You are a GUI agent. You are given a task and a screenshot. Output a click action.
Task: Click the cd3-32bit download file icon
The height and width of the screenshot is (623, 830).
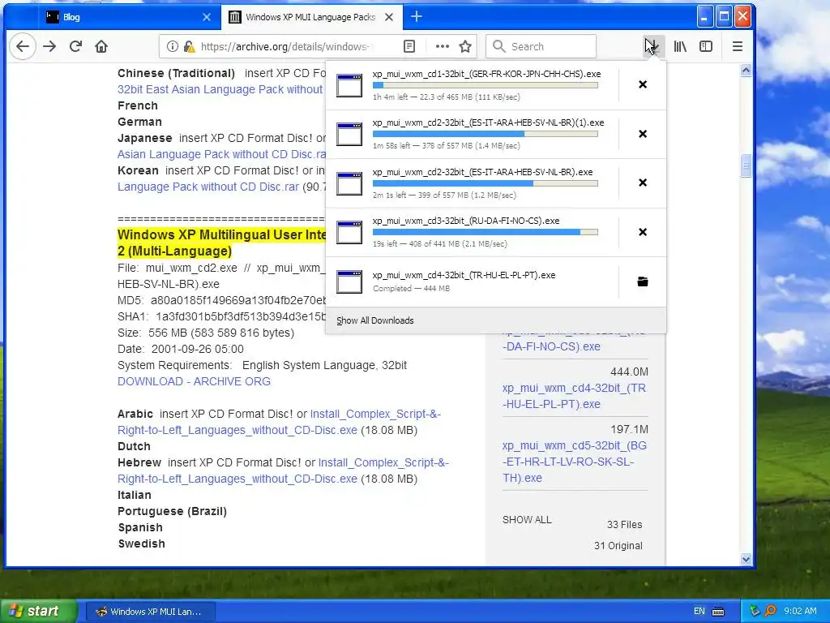pyautogui.click(x=349, y=233)
